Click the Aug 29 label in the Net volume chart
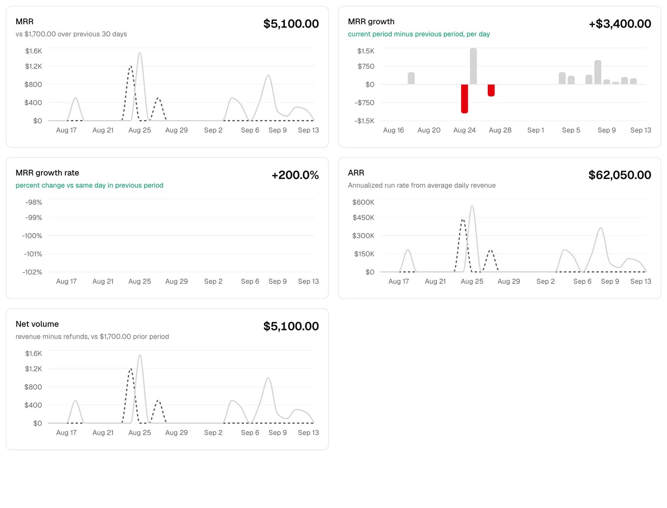The height and width of the screenshot is (508, 667). 176,433
